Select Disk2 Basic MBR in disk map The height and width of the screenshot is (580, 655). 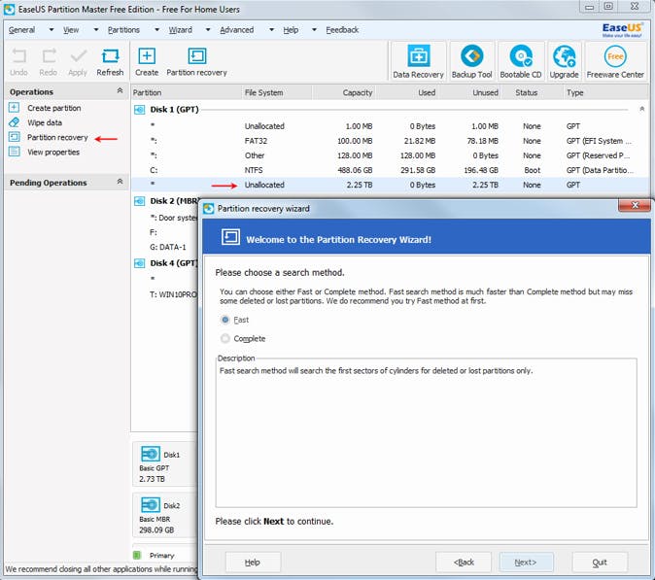(163, 515)
